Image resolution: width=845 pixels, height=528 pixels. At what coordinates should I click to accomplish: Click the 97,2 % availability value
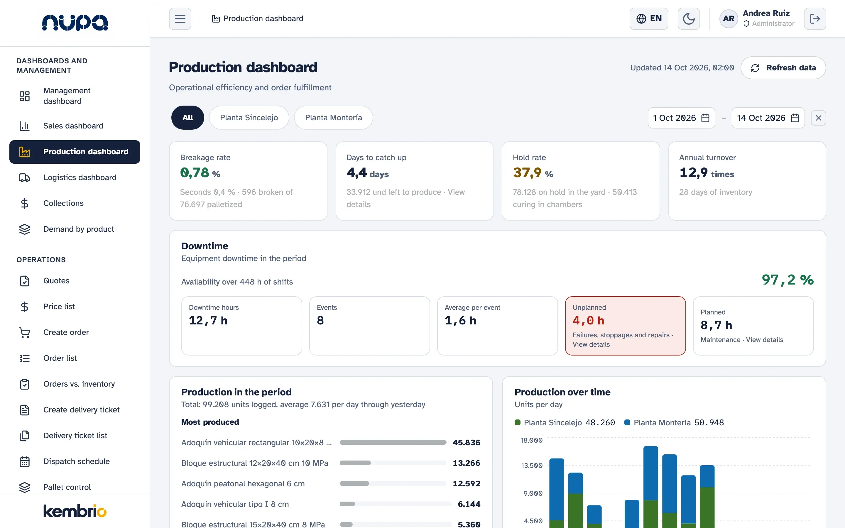(787, 280)
